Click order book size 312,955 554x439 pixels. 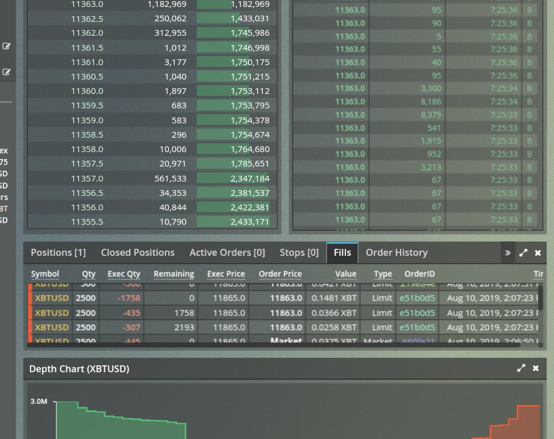click(170, 33)
